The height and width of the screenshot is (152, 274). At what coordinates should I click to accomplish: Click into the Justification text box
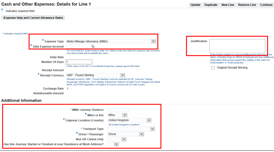point(237,46)
